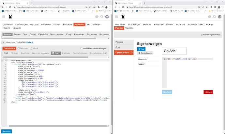Open user avatar in right window

220,17
